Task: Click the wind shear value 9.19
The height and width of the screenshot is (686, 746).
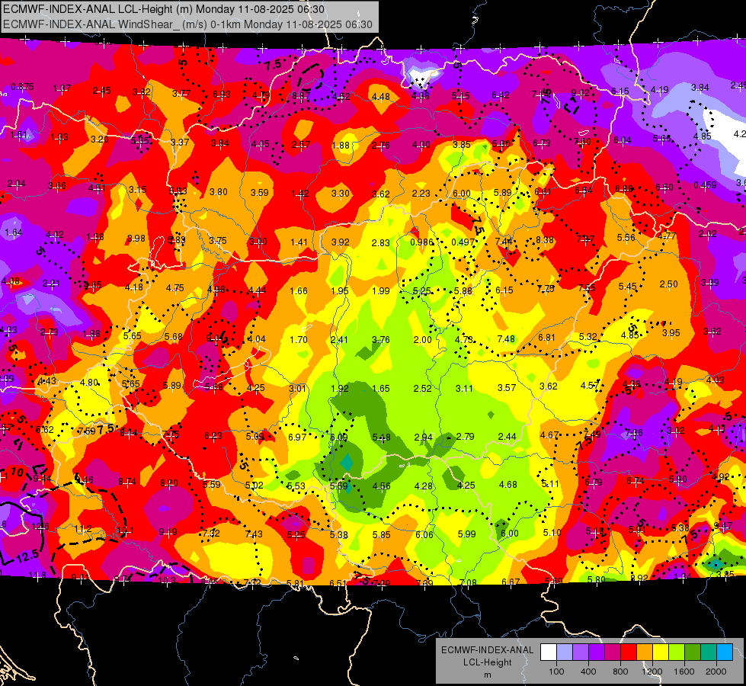Action: pos(168,532)
